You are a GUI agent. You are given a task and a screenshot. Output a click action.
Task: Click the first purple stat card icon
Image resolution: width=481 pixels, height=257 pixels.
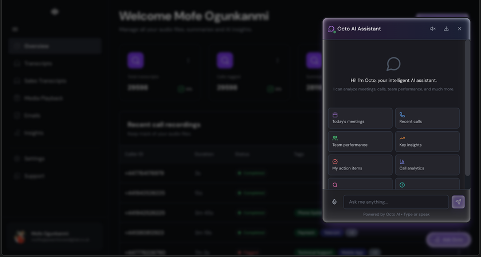coord(136,60)
